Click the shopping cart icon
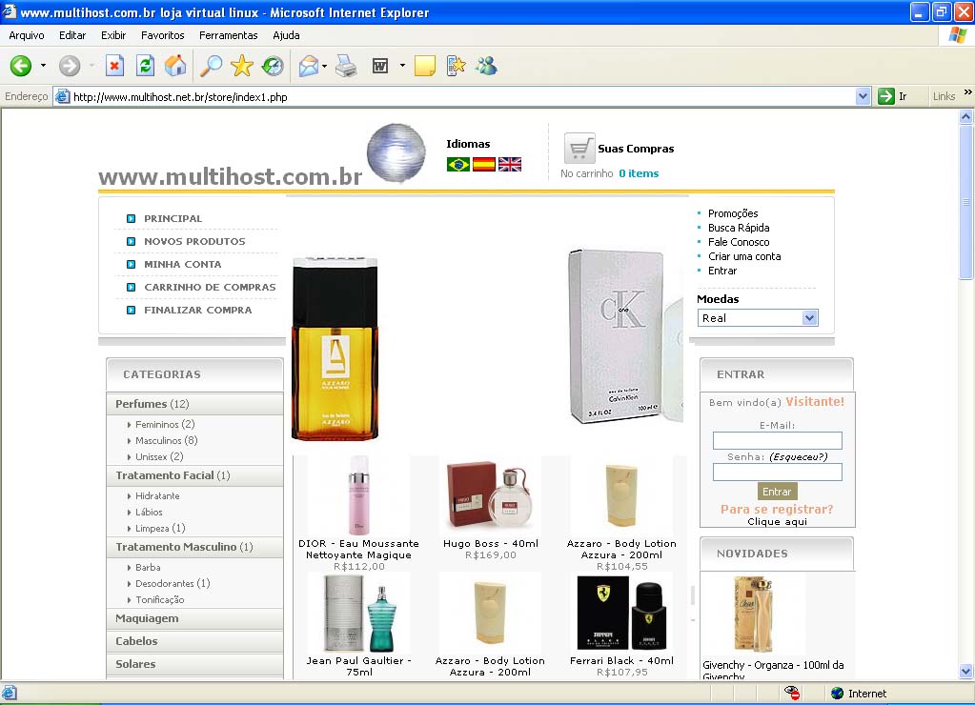This screenshot has height=705, width=975. point(579,148)
